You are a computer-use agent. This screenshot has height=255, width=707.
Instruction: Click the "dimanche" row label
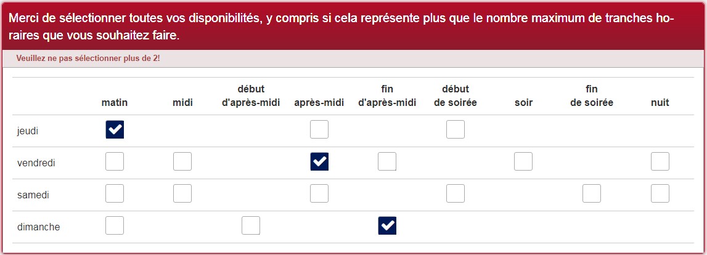38,227
